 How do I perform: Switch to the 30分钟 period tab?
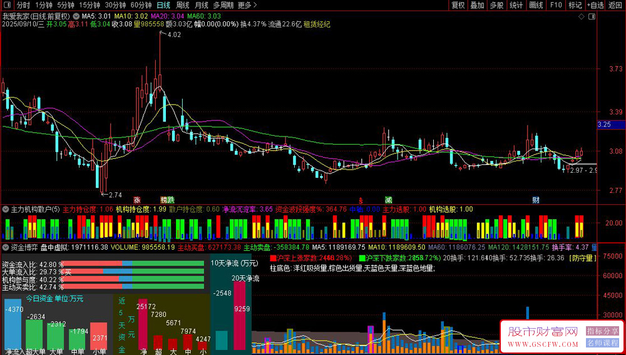[115, 5]
